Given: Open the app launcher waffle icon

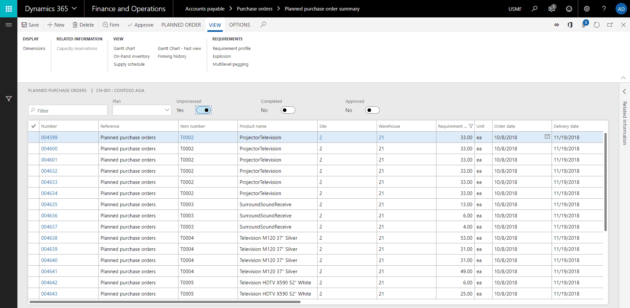Looking at the screenshot, I should tap(9, 9).
